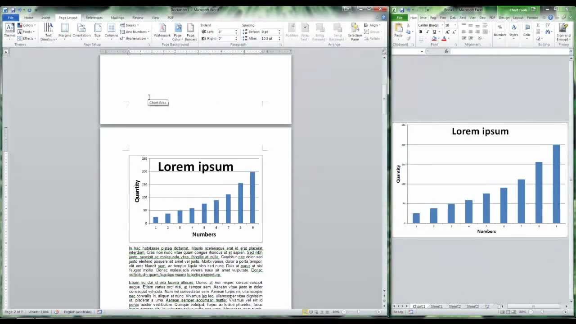Switch to the References tab in Word

[x=94, y=18]
